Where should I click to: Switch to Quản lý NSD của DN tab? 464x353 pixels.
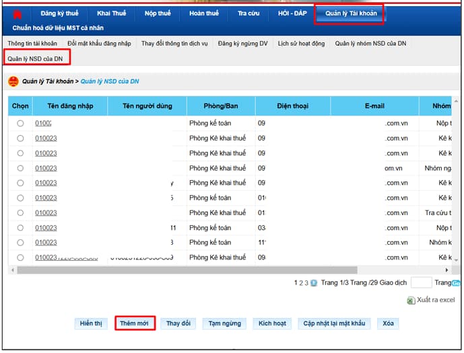(35, 58)
